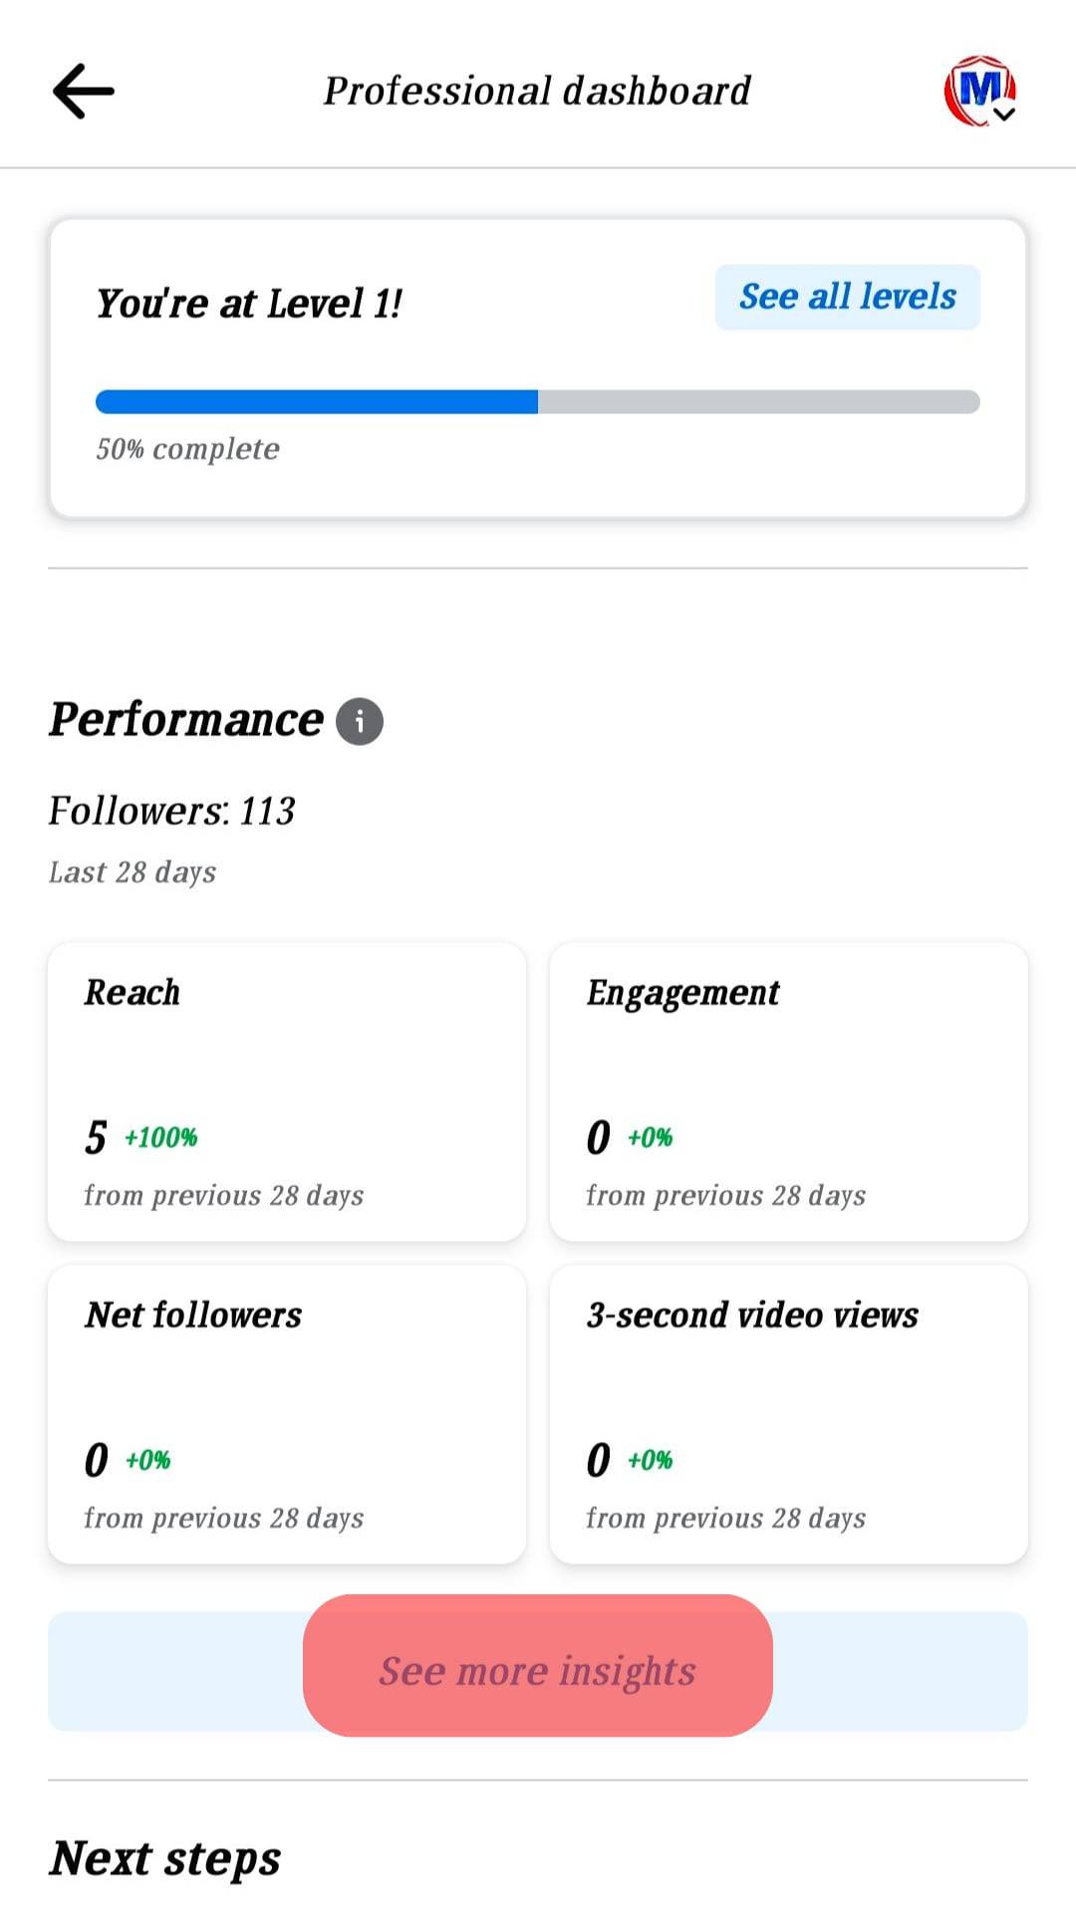This screenshot has height=1912, width=1076.
Task: Tap the See all levels button
Action: tap(847, 296)
